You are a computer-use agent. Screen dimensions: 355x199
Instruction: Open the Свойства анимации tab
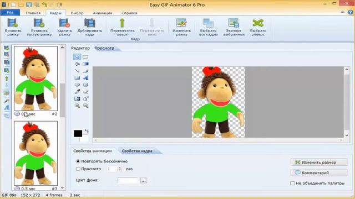tap(93, 151)
